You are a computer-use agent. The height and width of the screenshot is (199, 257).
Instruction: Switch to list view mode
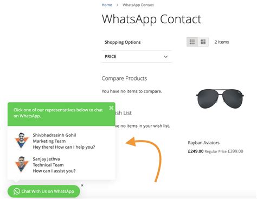point(203,42)
